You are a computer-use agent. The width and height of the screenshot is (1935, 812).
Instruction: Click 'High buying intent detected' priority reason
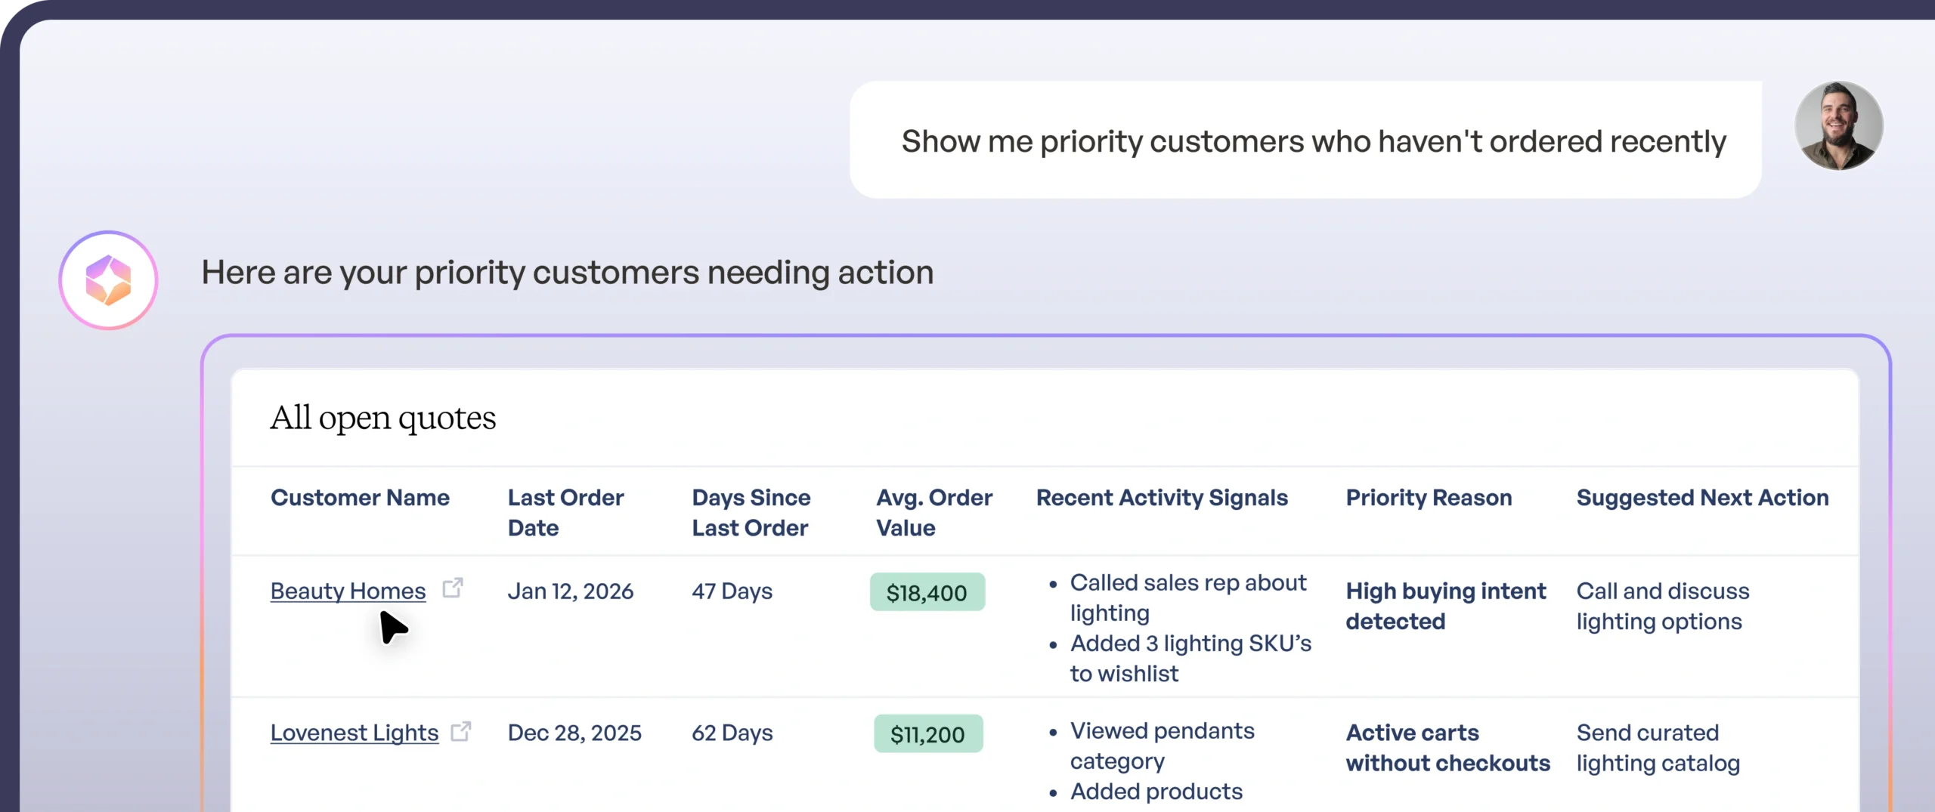coord(1445,606)
